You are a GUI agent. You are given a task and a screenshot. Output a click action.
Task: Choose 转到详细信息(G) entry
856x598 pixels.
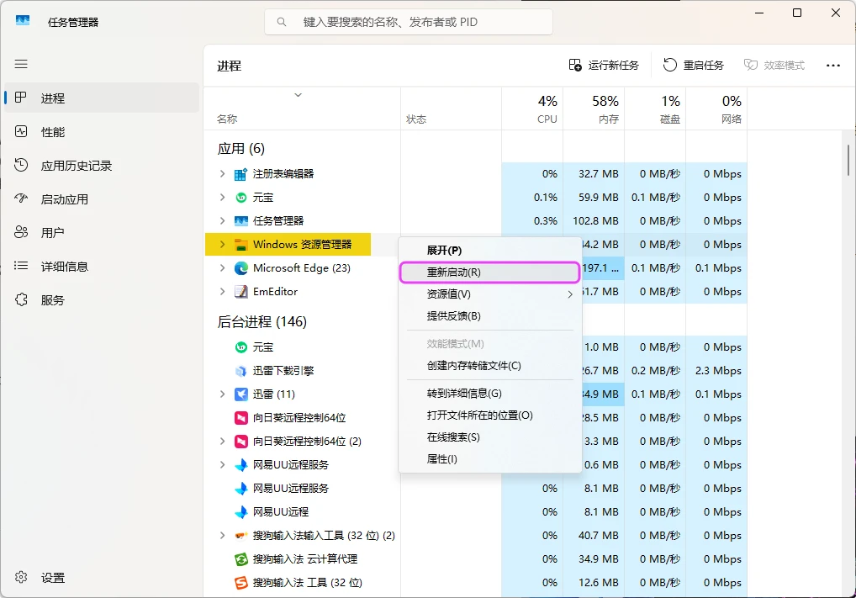pyautogui.click(x=489, y=394)
